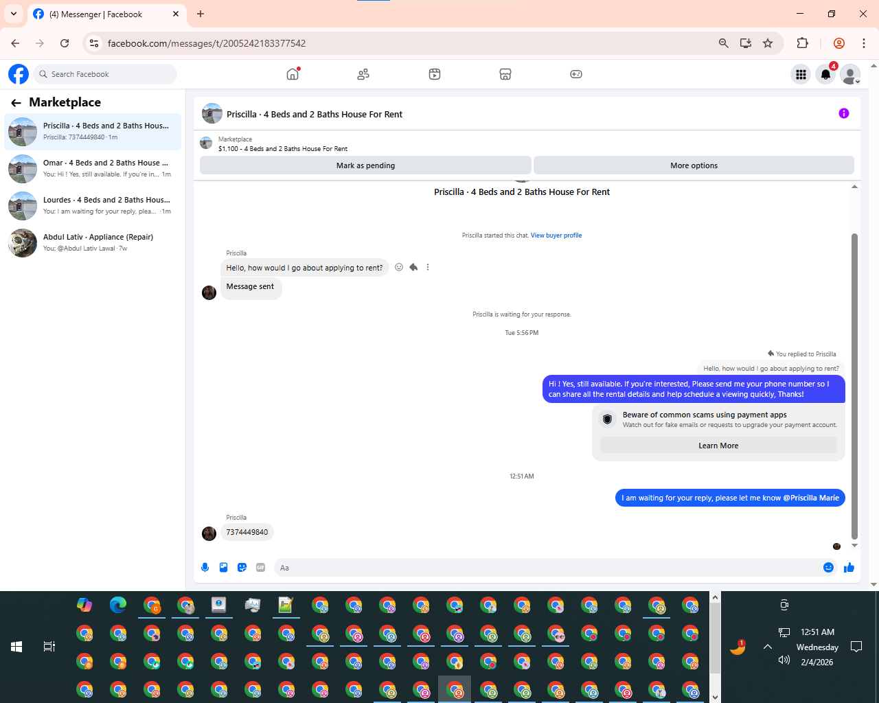Open the install app icon in address bar
Viewport: 879px width, 703px height.
746,43
